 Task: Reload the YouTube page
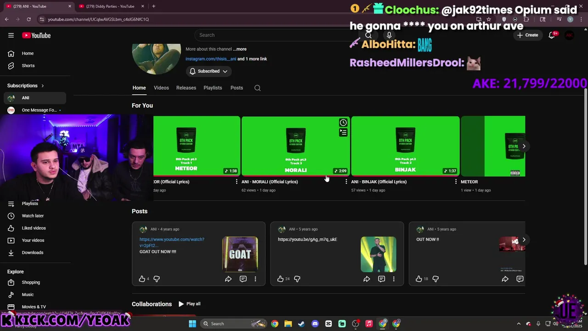point(28,19)
